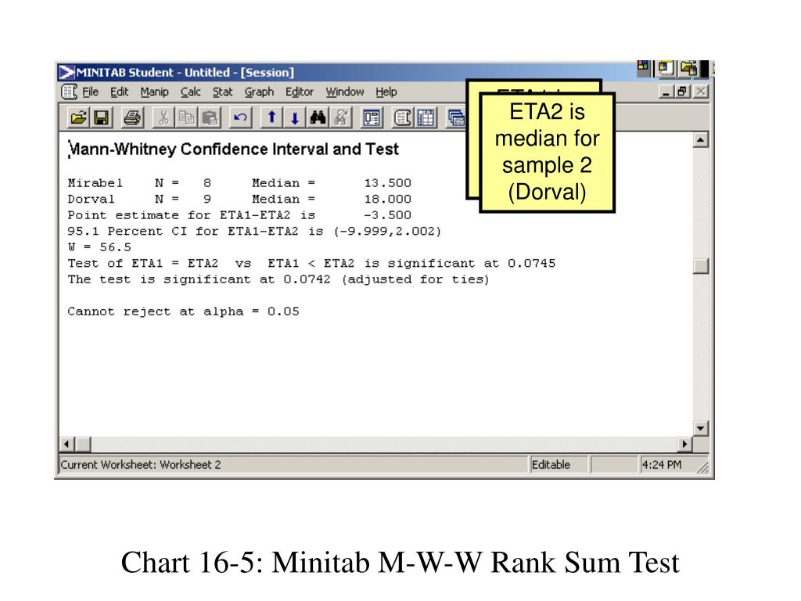This screenshot has width=801, height=601.
Task: Click the significance value 0.0745
Action: [x=531, y=264]
